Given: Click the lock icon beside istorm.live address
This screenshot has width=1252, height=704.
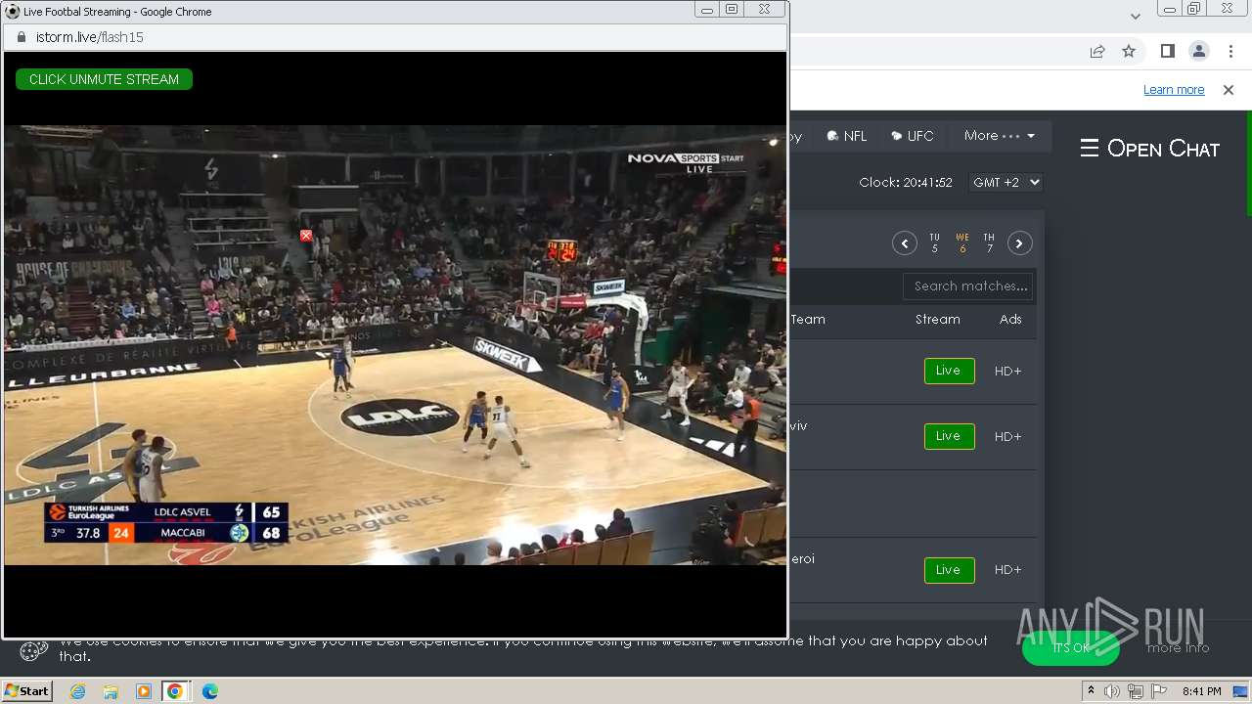Looking at the screenshot, I should tap(22, 37).
